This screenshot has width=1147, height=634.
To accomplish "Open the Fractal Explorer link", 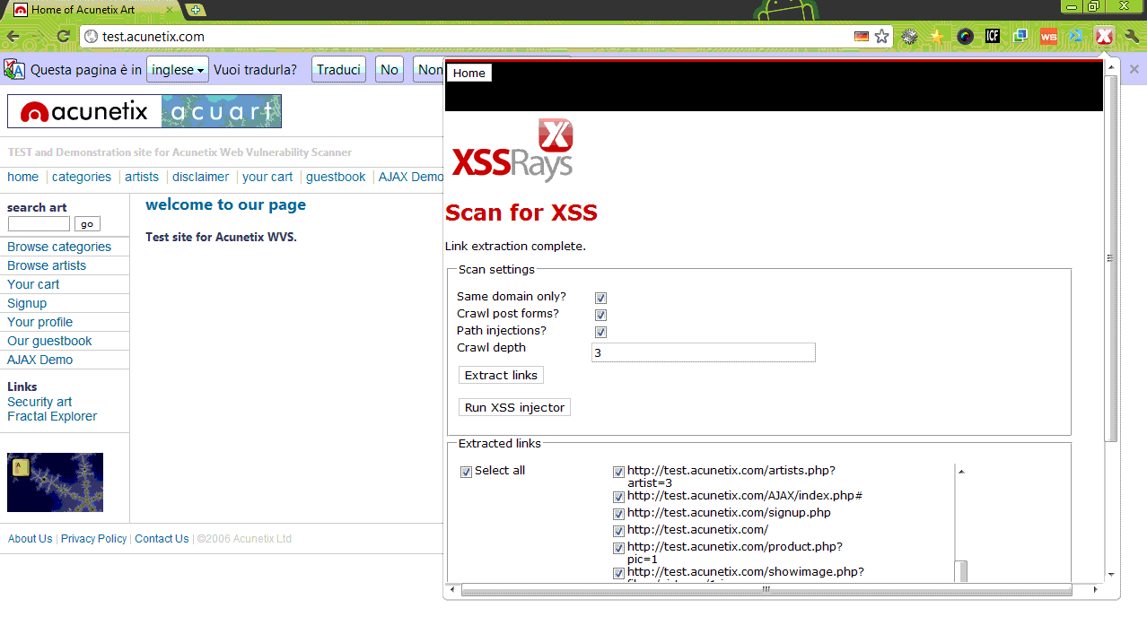I will click(x=52, y=416).
